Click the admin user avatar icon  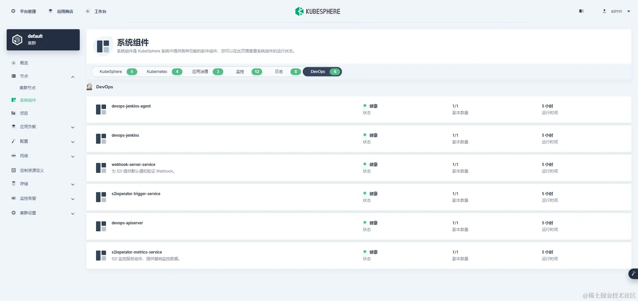604,11
